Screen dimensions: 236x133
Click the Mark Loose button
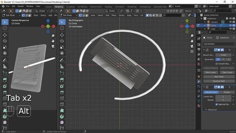[211, 72]
